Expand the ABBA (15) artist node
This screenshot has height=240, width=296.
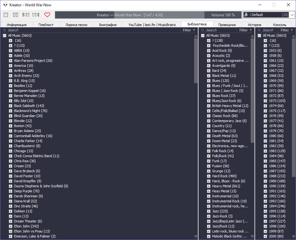11,51
